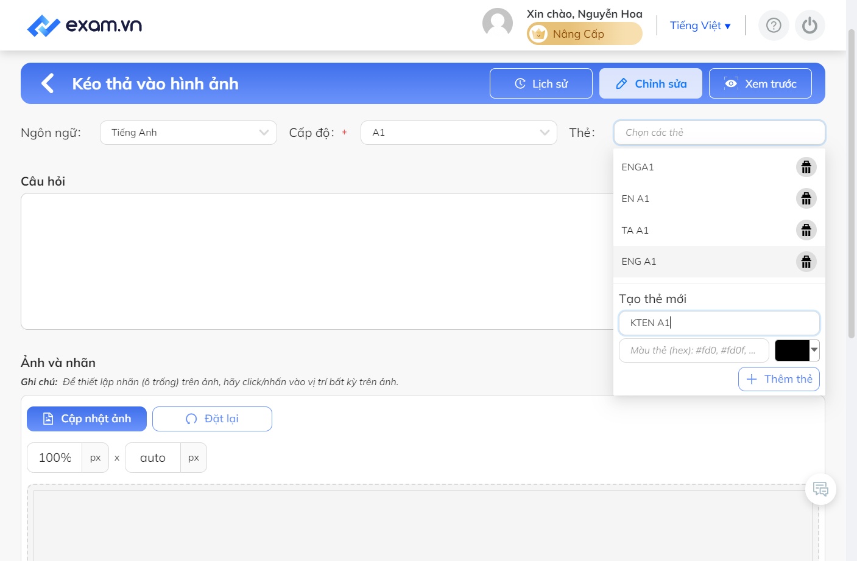Delete the ENG A1 tag

(806, 262)
